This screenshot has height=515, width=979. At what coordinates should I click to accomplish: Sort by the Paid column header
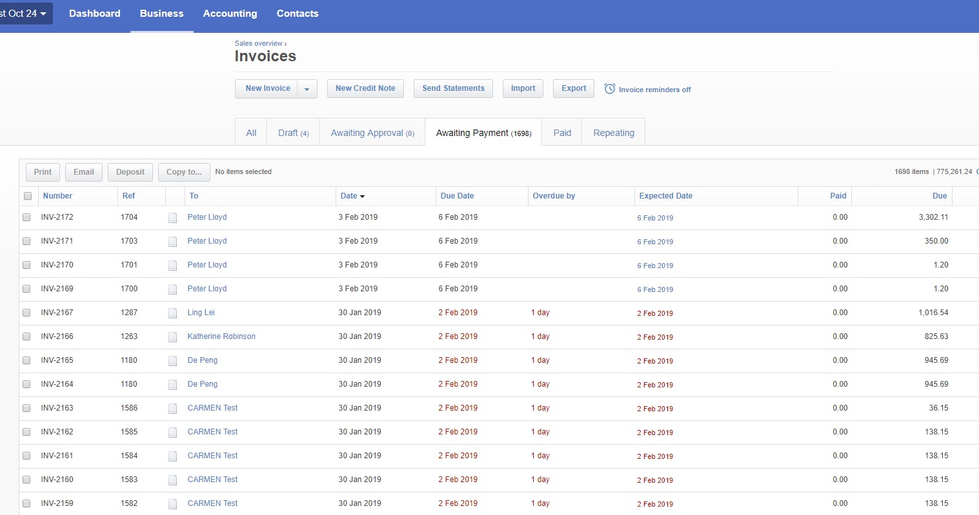[x=838, y=196]
